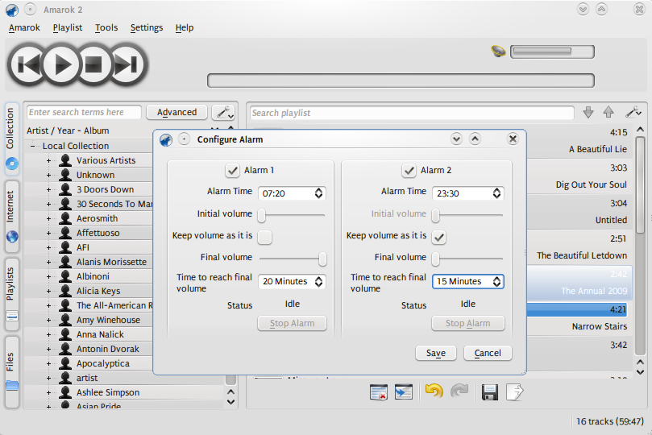This screenshot has height=435, width=652.
Task: Jump to previous playlist search result arrow
Action: coord(608,112)
